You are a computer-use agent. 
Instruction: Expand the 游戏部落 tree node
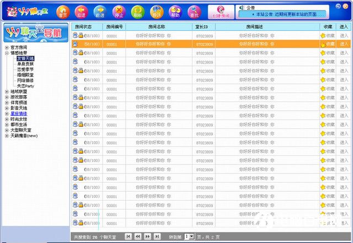point(7,97)
